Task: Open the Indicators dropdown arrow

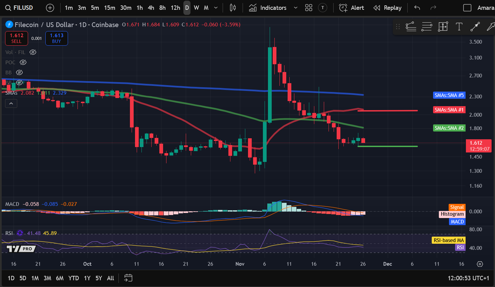Action: 296,7
